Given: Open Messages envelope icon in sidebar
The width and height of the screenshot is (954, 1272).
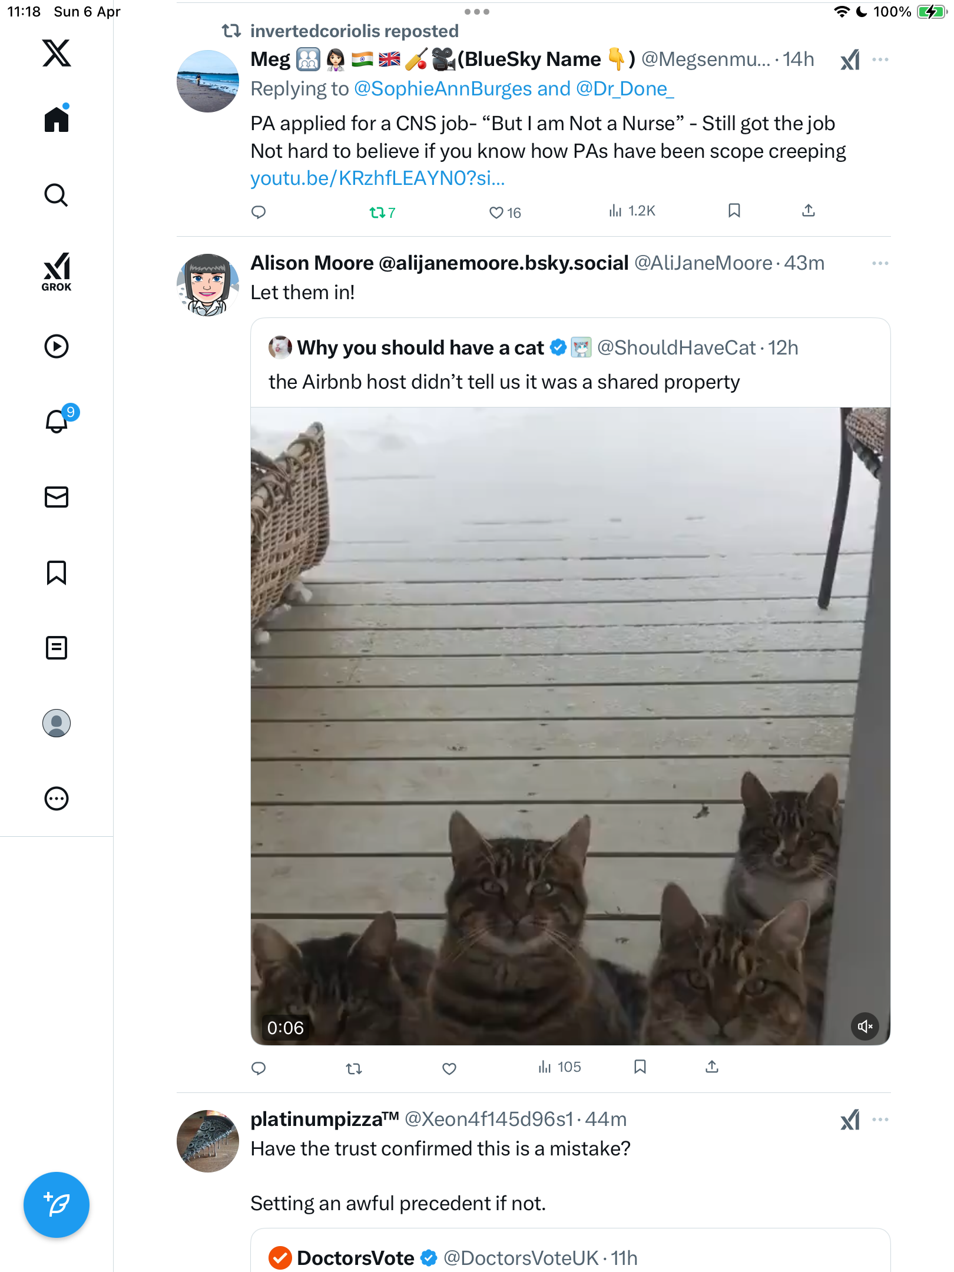Looking at the screenshot, I should tap(57, 497).
